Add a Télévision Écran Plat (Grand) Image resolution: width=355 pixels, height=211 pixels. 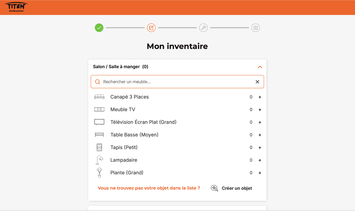point(260,122)
